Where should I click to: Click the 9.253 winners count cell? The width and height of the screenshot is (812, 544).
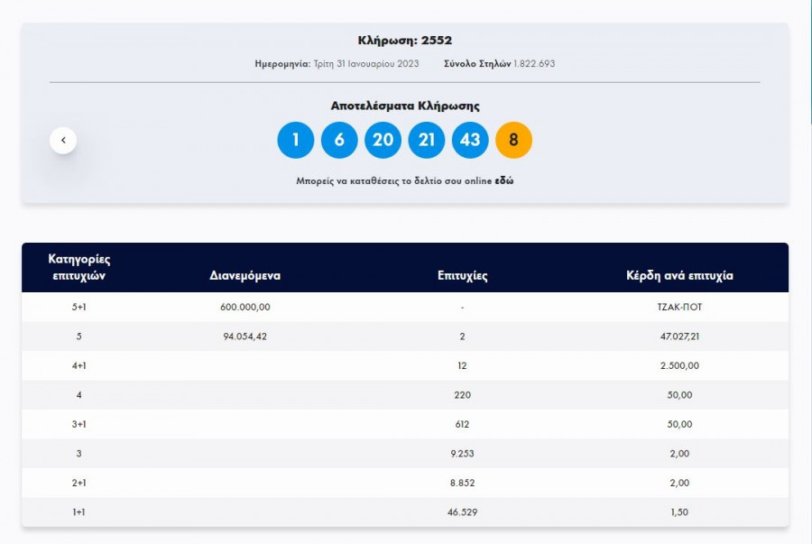tap(462, 454)
